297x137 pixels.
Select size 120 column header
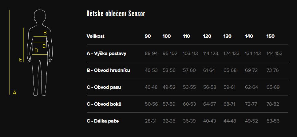click(207, 36)
